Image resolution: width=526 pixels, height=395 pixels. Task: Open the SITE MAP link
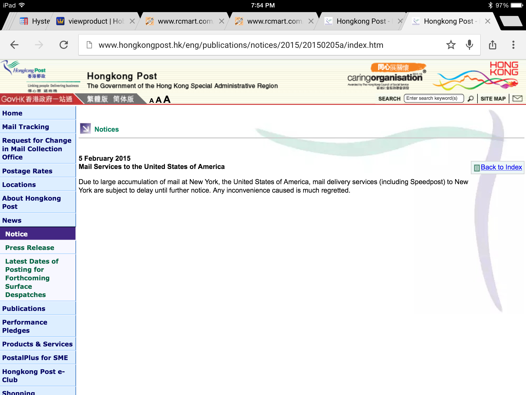pos(493,99)
